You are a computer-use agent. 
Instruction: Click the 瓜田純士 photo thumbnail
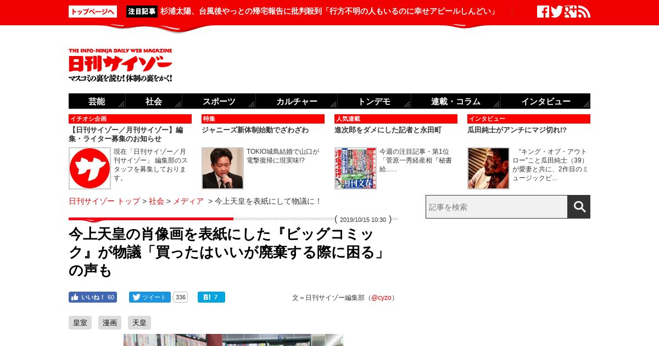point(488,168)
